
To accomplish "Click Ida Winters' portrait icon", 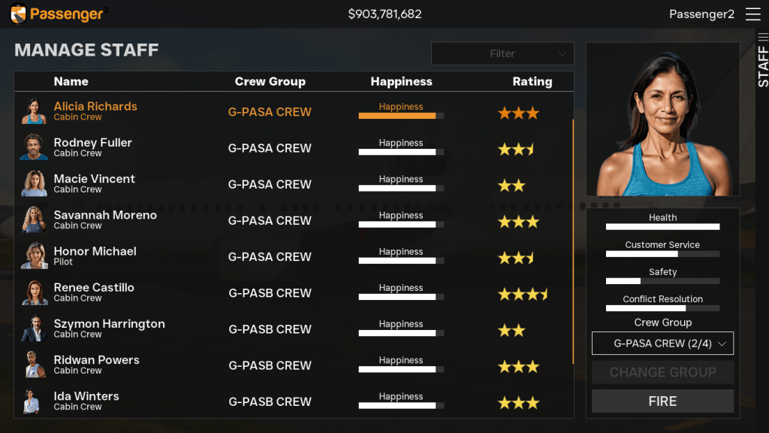I will [34, 401].
